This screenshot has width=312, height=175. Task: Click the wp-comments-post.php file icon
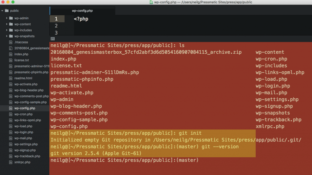[11, 96]
